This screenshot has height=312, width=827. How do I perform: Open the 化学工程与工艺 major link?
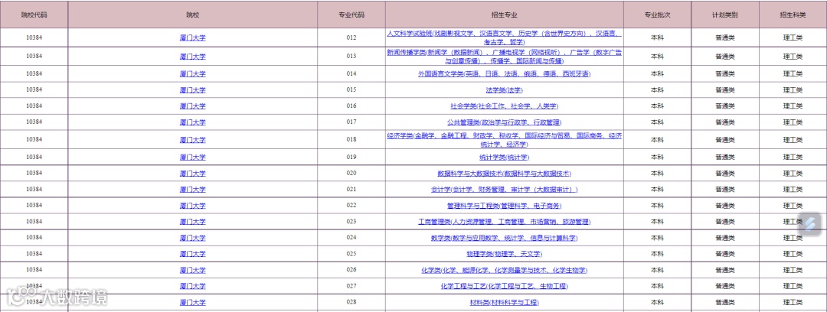point(504,286)
